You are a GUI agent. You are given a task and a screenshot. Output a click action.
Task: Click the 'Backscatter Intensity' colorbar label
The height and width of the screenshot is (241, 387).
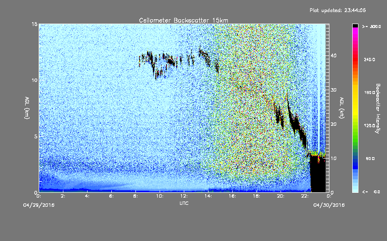click(x=377, y=108)
